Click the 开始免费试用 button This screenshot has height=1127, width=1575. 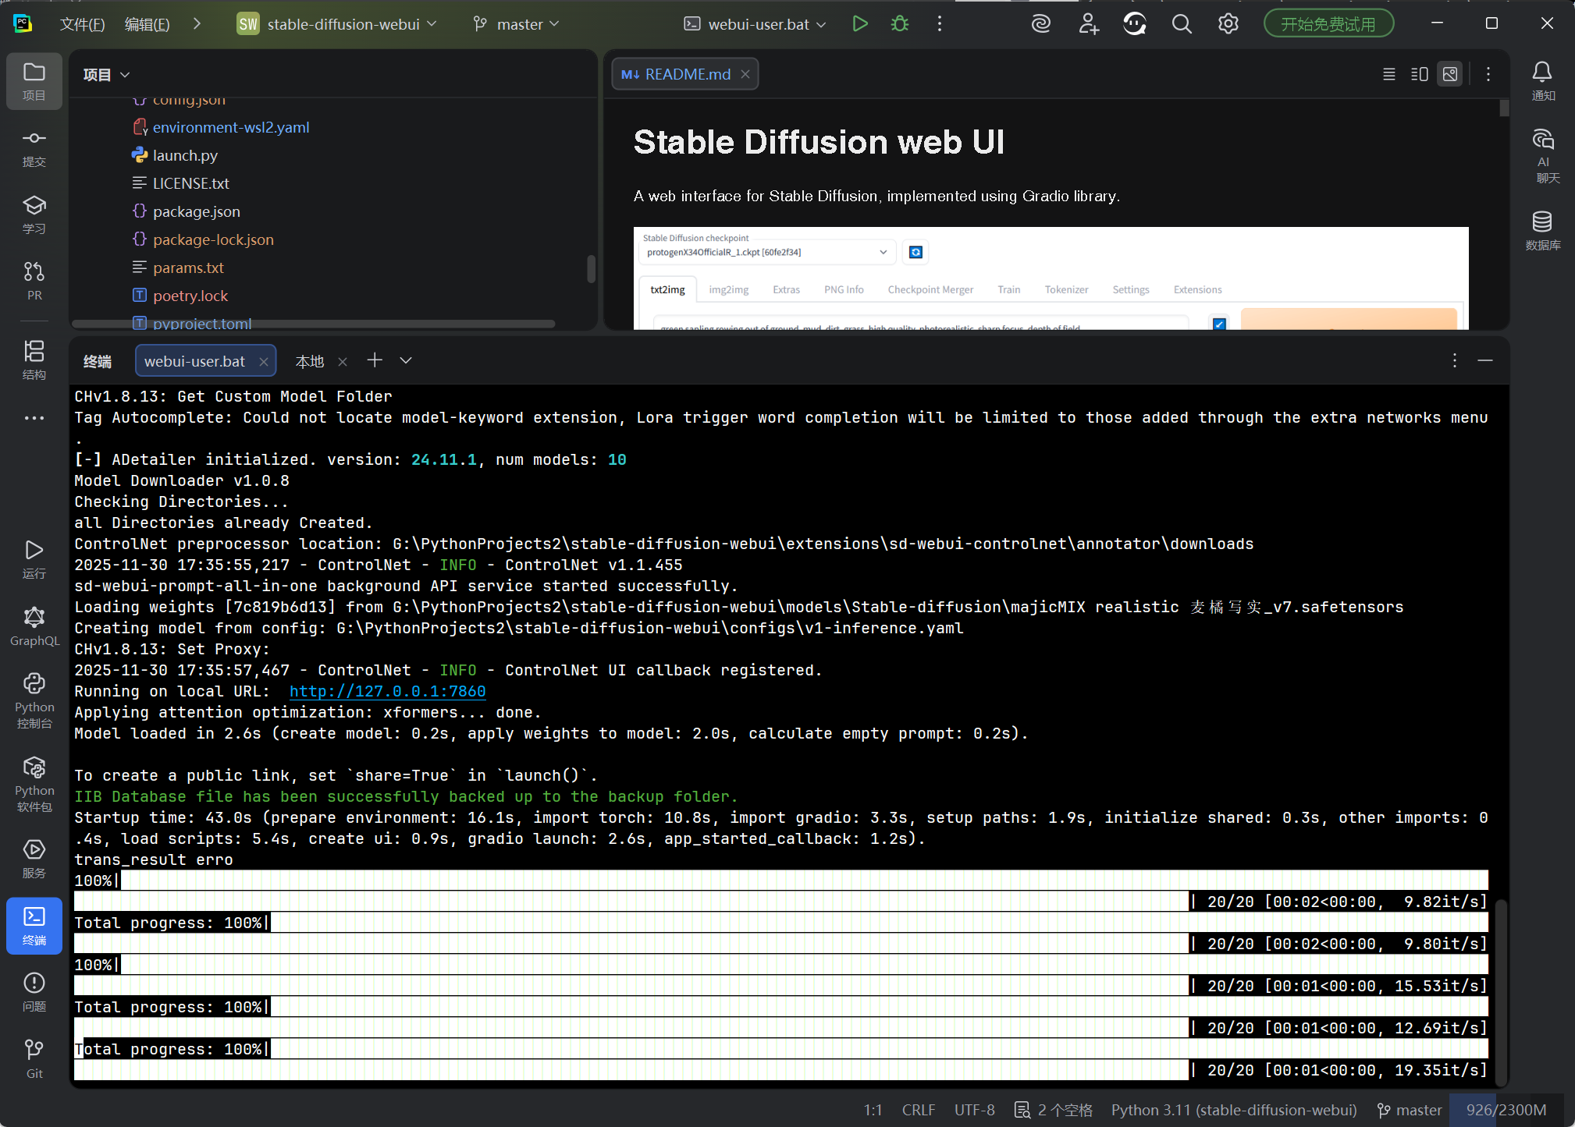[1328, 24]
